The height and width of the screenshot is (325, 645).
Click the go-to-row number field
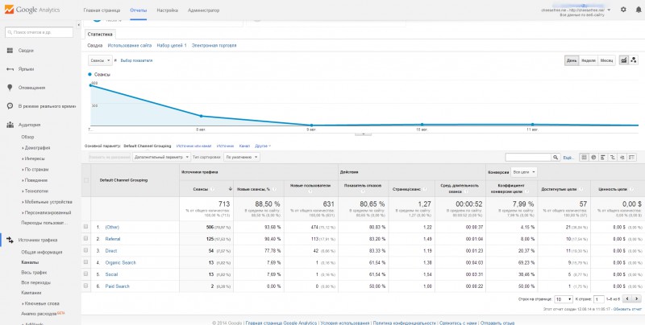click(599, 299)
